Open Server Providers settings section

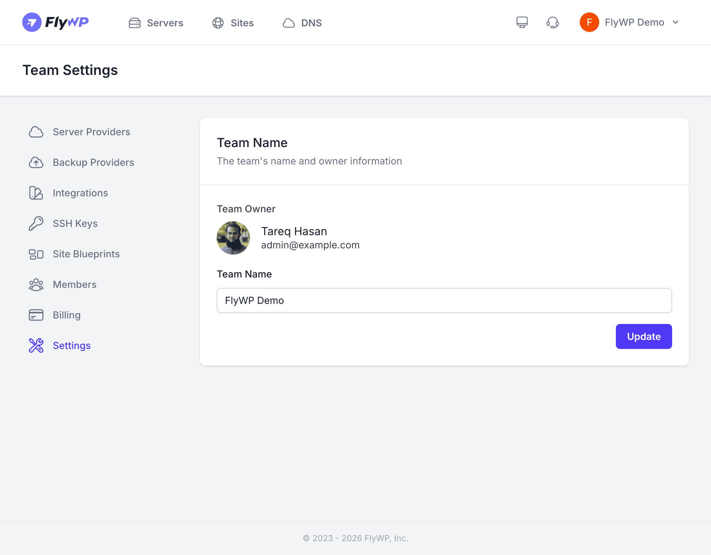click(91, 132)
